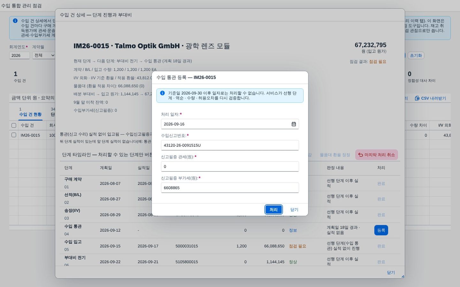Image resolution: width=460 pixels, height=287 pixels.
Task: Focus the 신고필증 관세(원) input
Action: click(x=230, y=166)
